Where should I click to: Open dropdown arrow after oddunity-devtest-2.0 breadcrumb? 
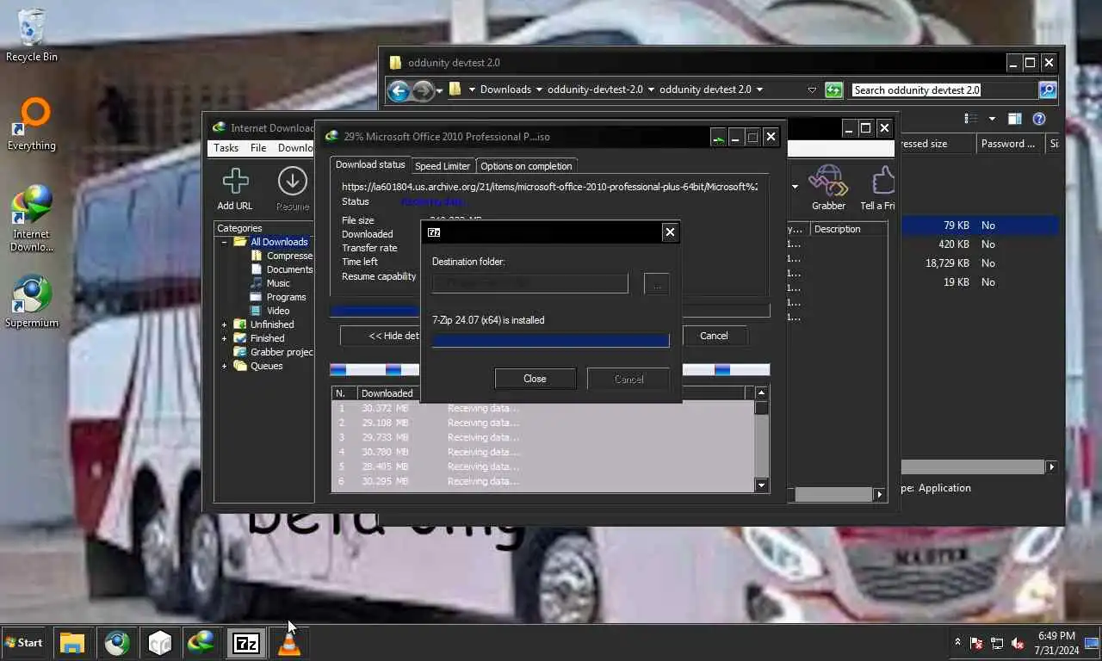651,90
